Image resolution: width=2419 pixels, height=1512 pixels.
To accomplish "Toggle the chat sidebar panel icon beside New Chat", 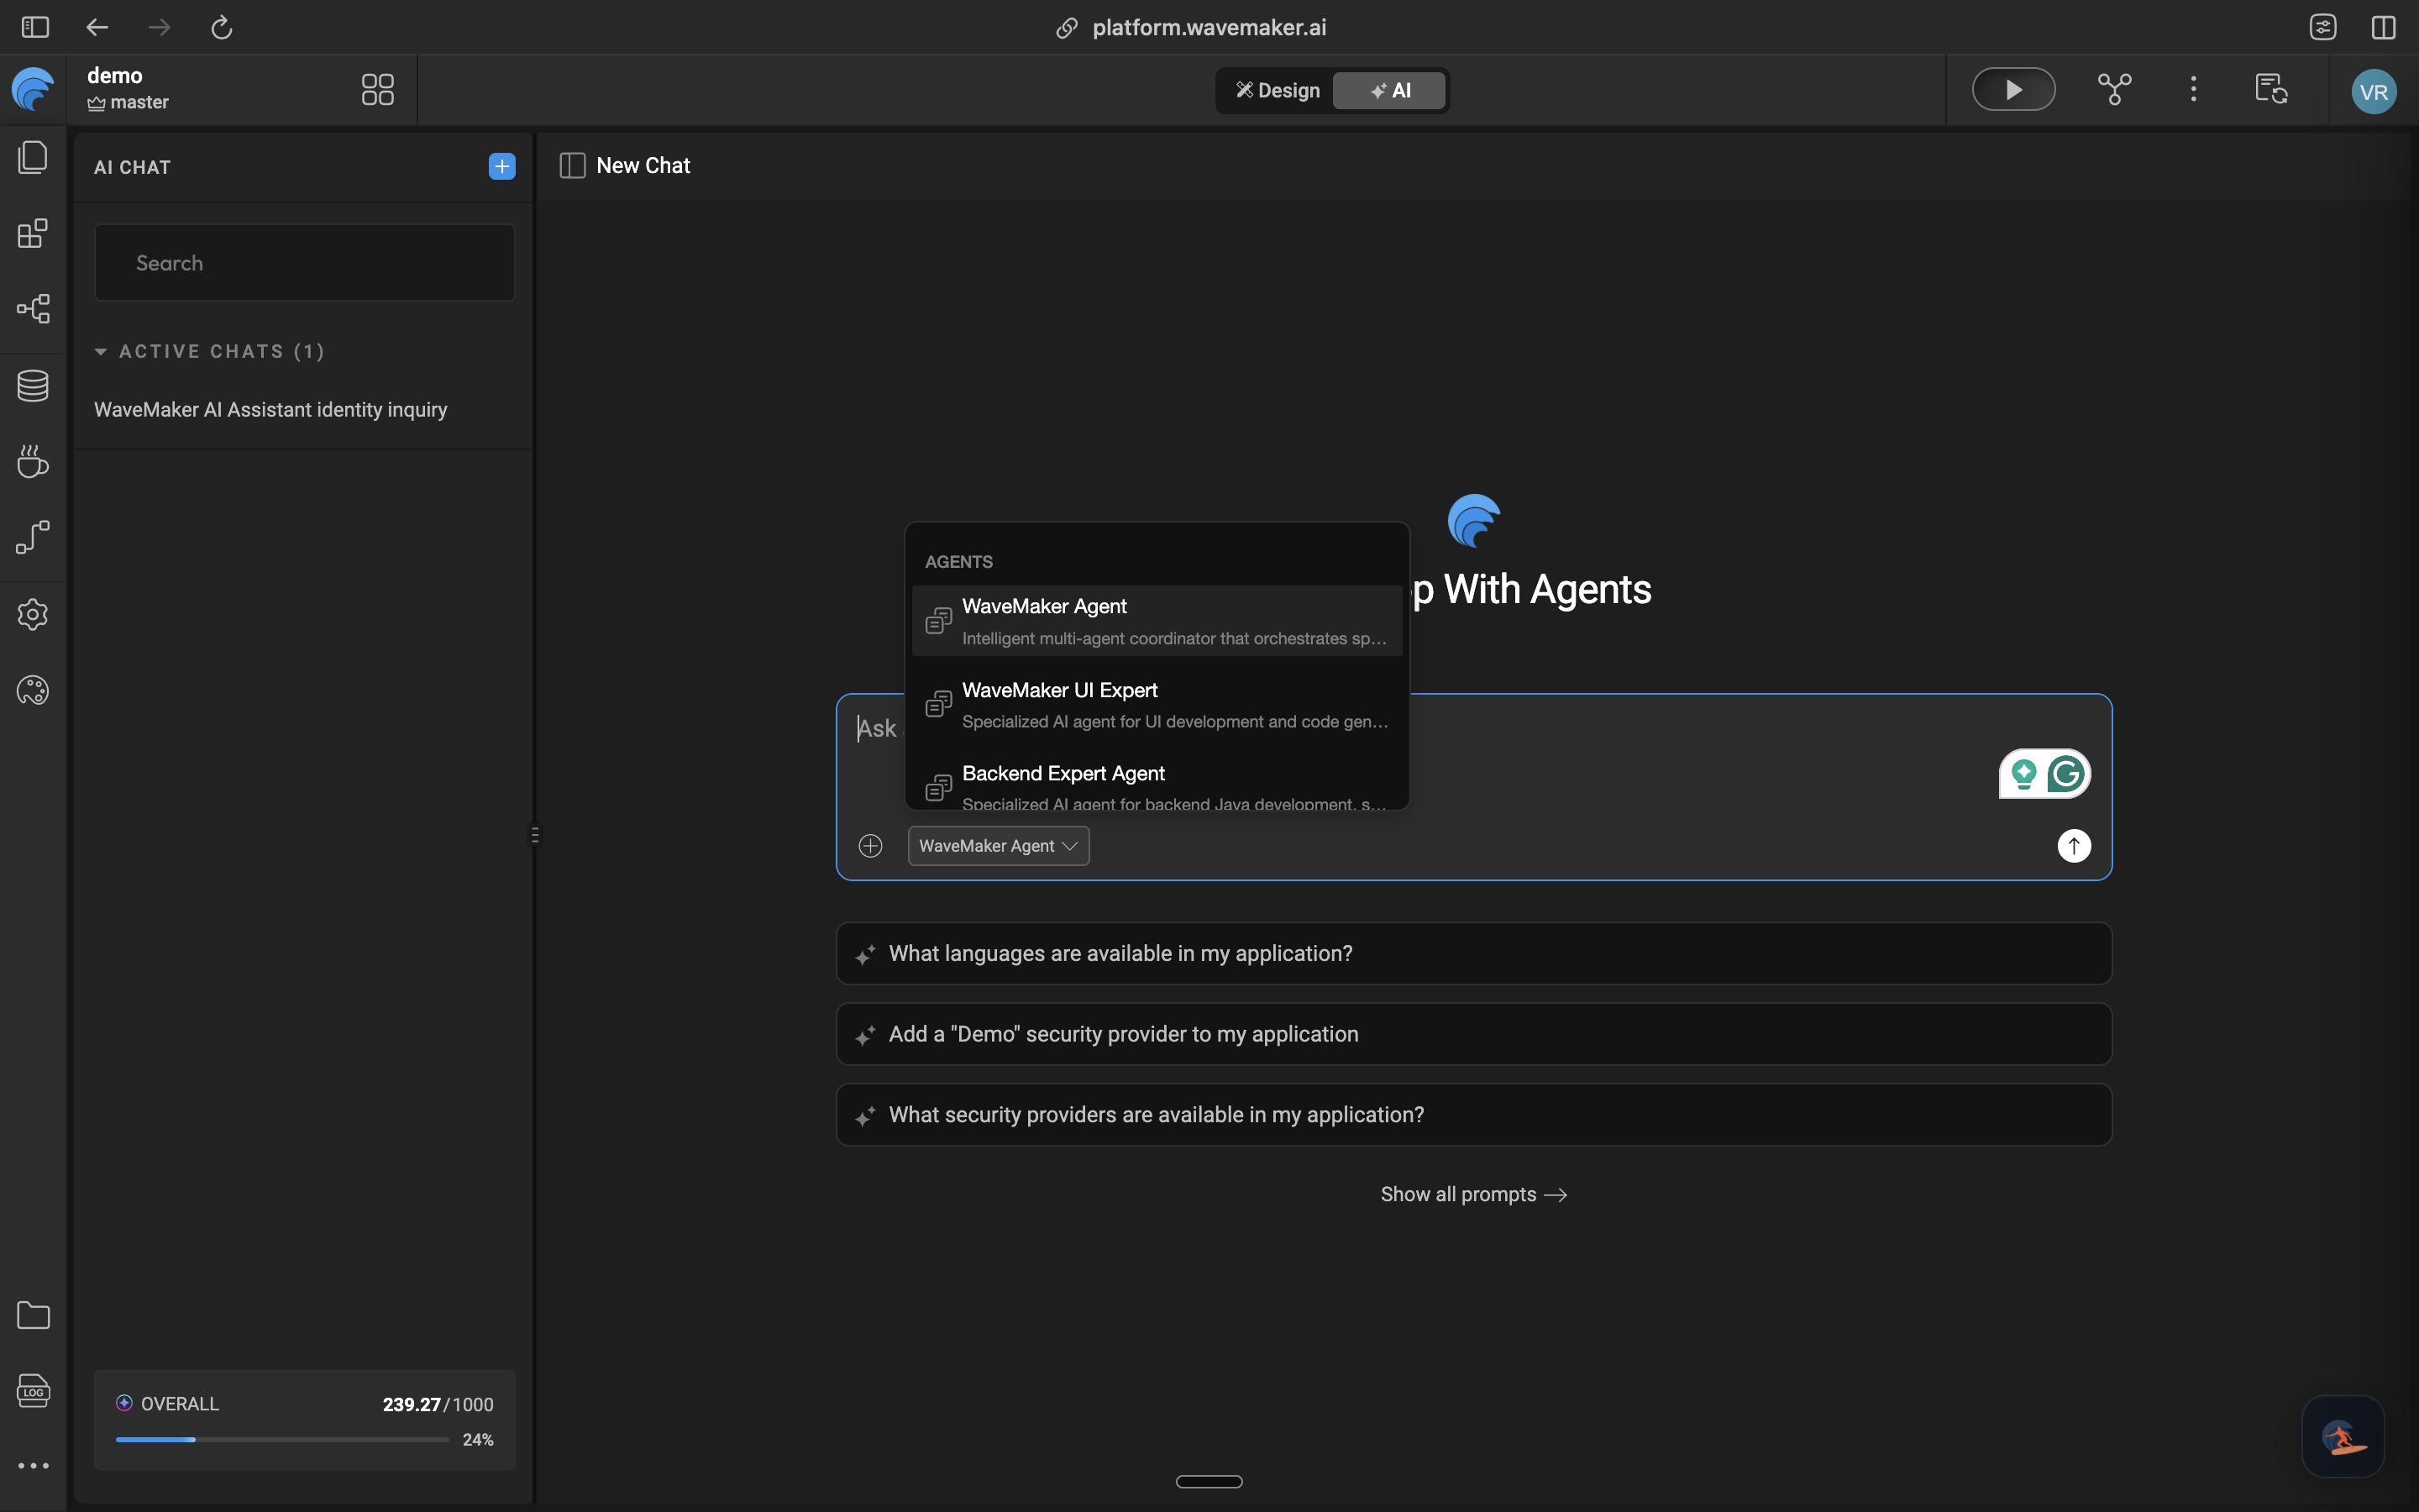I will pos(572,166).
